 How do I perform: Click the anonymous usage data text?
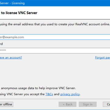(x=38, y=88)
